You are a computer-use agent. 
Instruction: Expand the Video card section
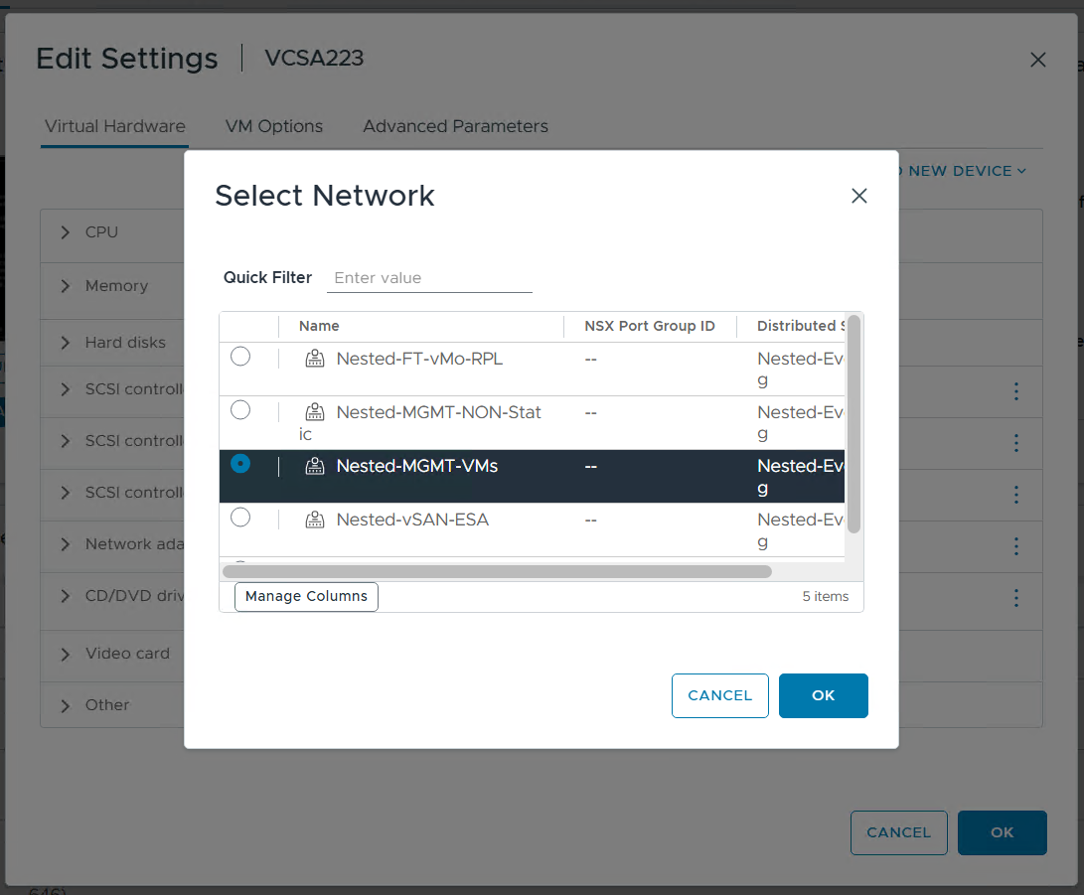pos(66,654)
